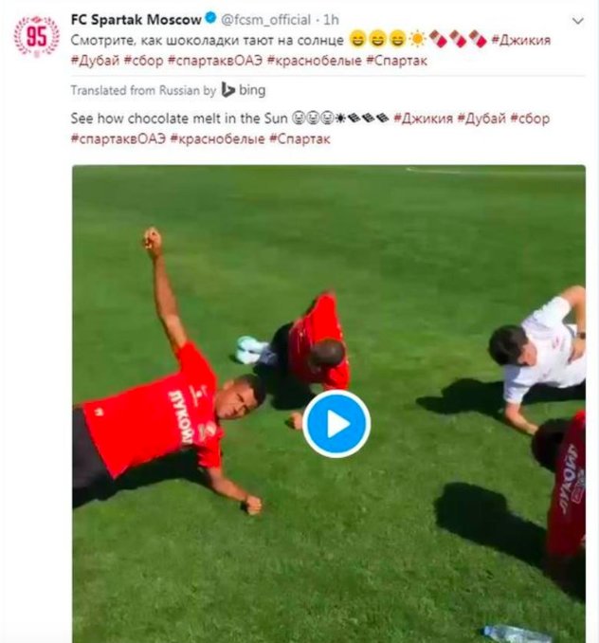Play the embedded tweet video

pos(336,424)
